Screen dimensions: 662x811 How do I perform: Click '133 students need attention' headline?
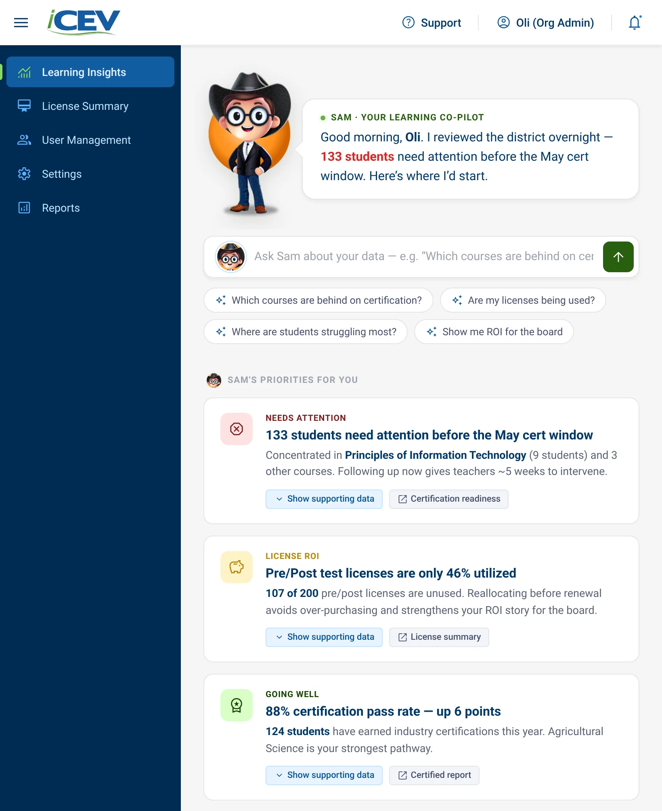pos(429,435)
